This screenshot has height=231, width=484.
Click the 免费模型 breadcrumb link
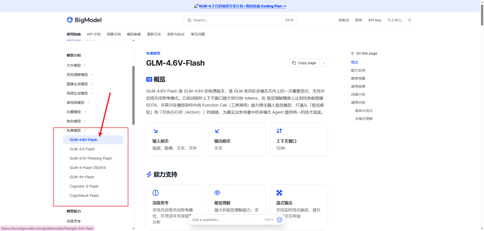pyautogui.click(x=153, y=53)
